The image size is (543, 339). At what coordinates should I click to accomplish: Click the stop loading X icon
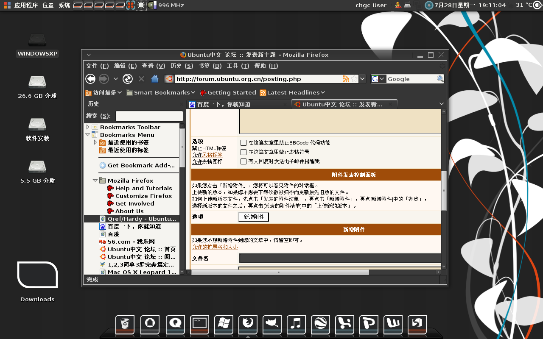[x=141, y=79]
